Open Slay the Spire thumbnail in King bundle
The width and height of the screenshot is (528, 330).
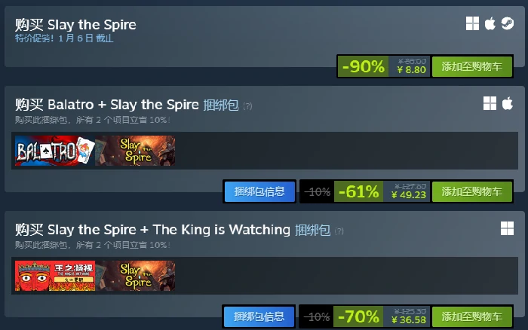(x=135, y=276)
